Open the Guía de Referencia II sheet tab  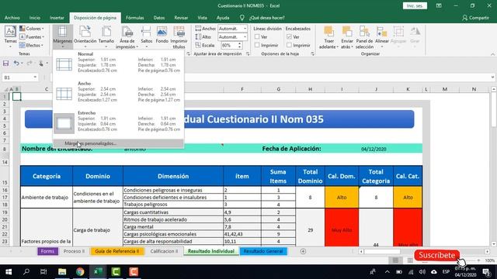tap(117, 251)
